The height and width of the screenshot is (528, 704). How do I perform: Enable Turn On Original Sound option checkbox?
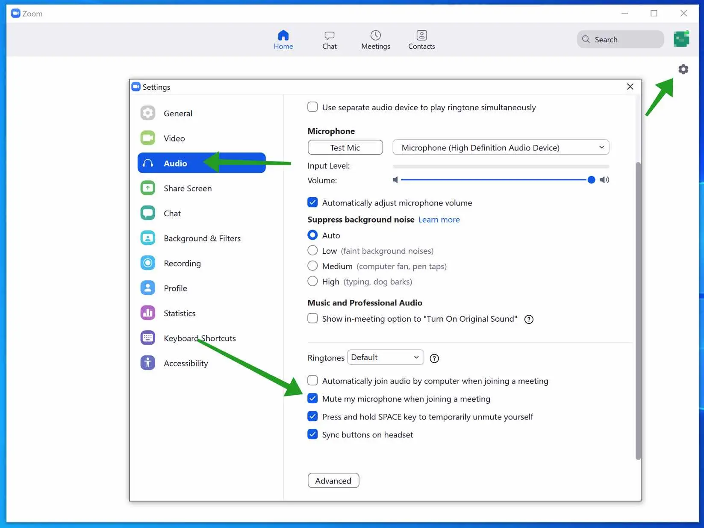click(312, 318)
